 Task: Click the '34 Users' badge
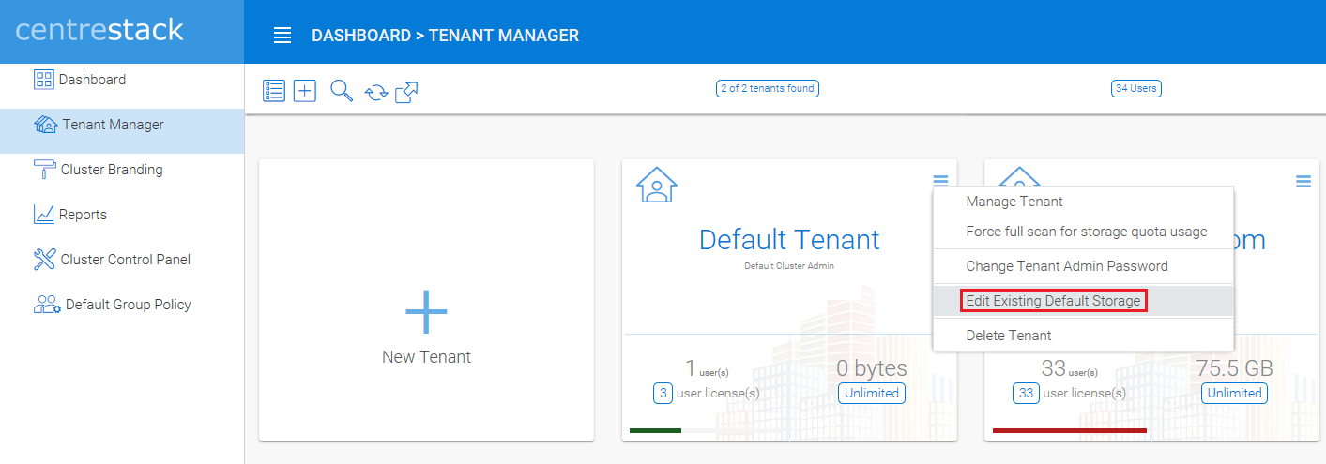[1135, 89]
